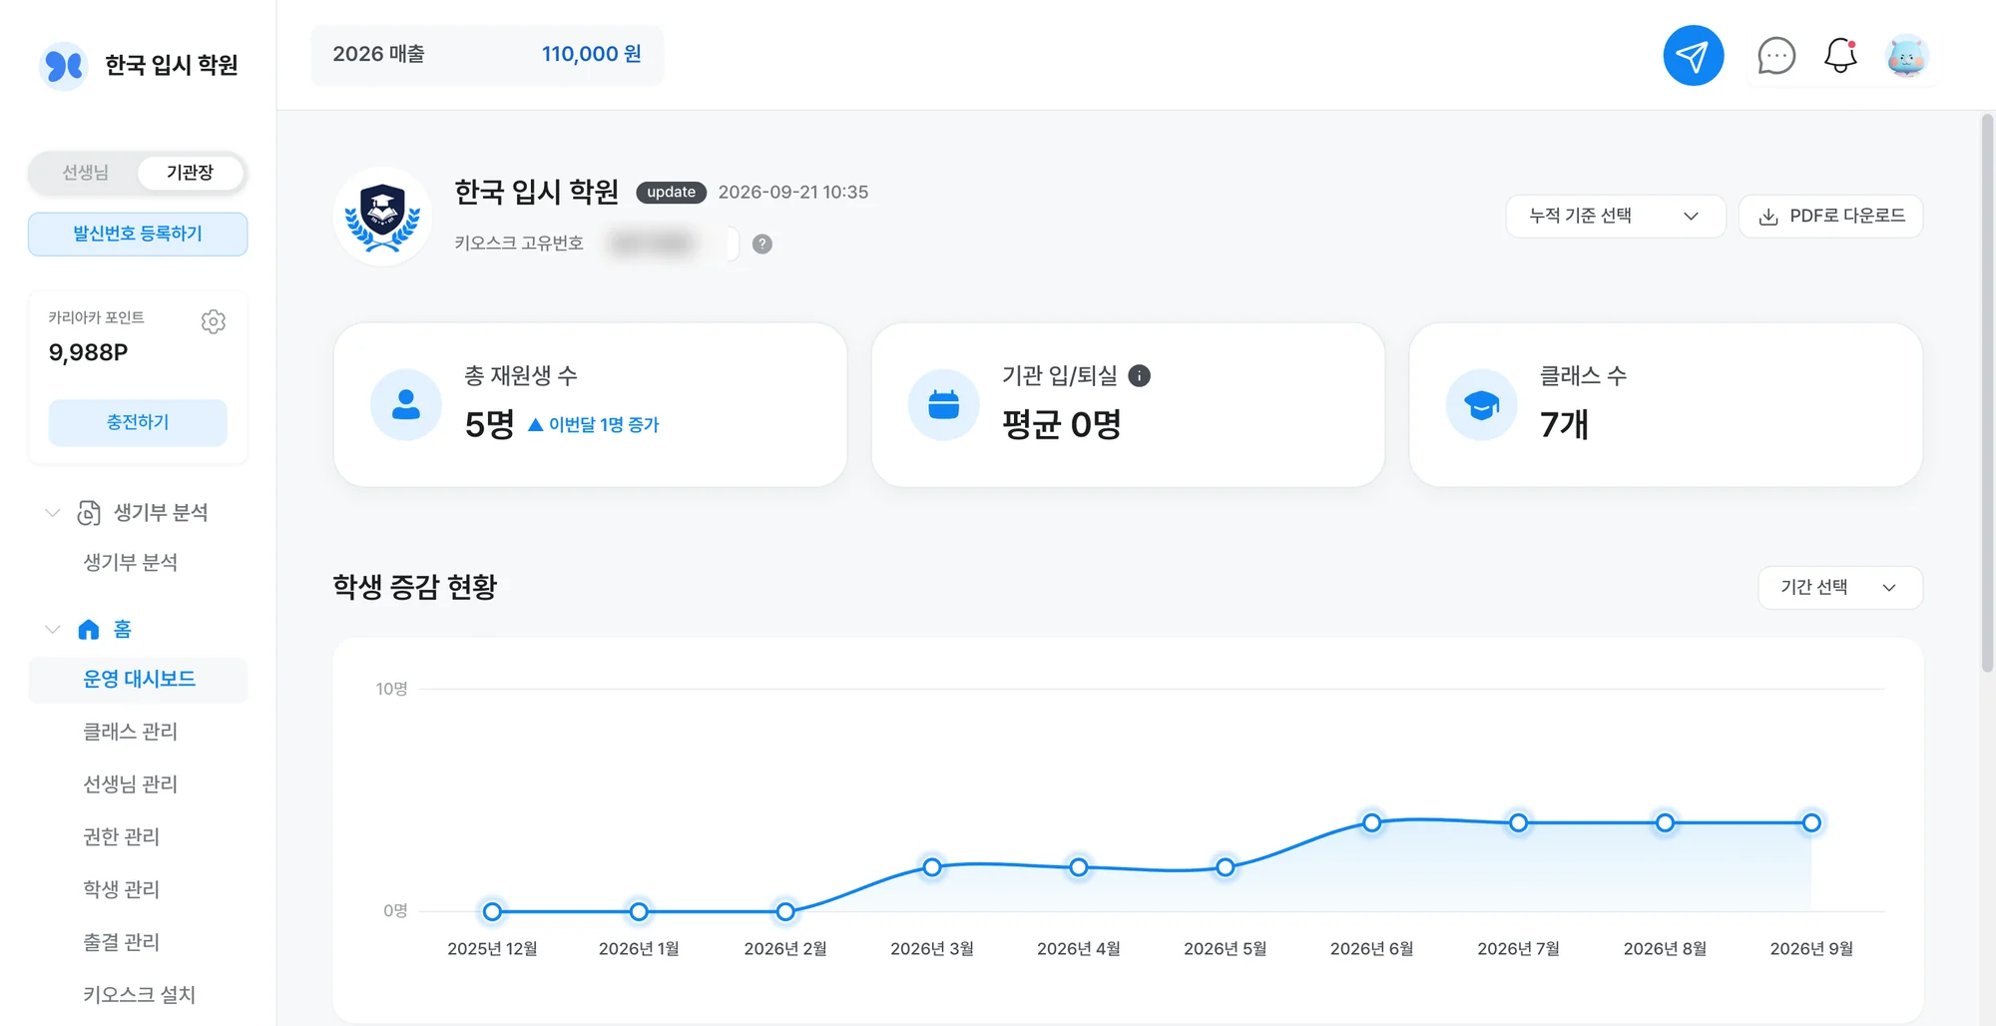Open notifications bell icon
The width and height of the screenshot is (1996, 1026).
(x=1840, y=56)
